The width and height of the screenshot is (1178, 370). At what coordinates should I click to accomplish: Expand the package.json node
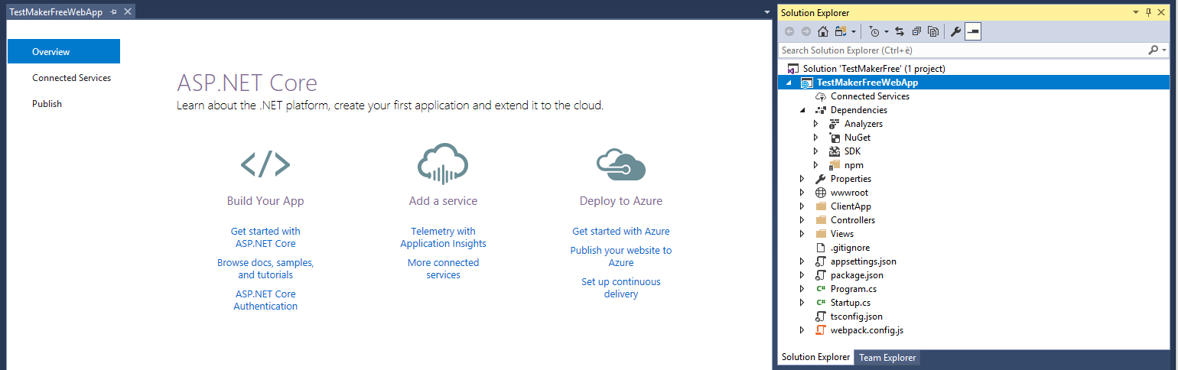click(802, 275)
